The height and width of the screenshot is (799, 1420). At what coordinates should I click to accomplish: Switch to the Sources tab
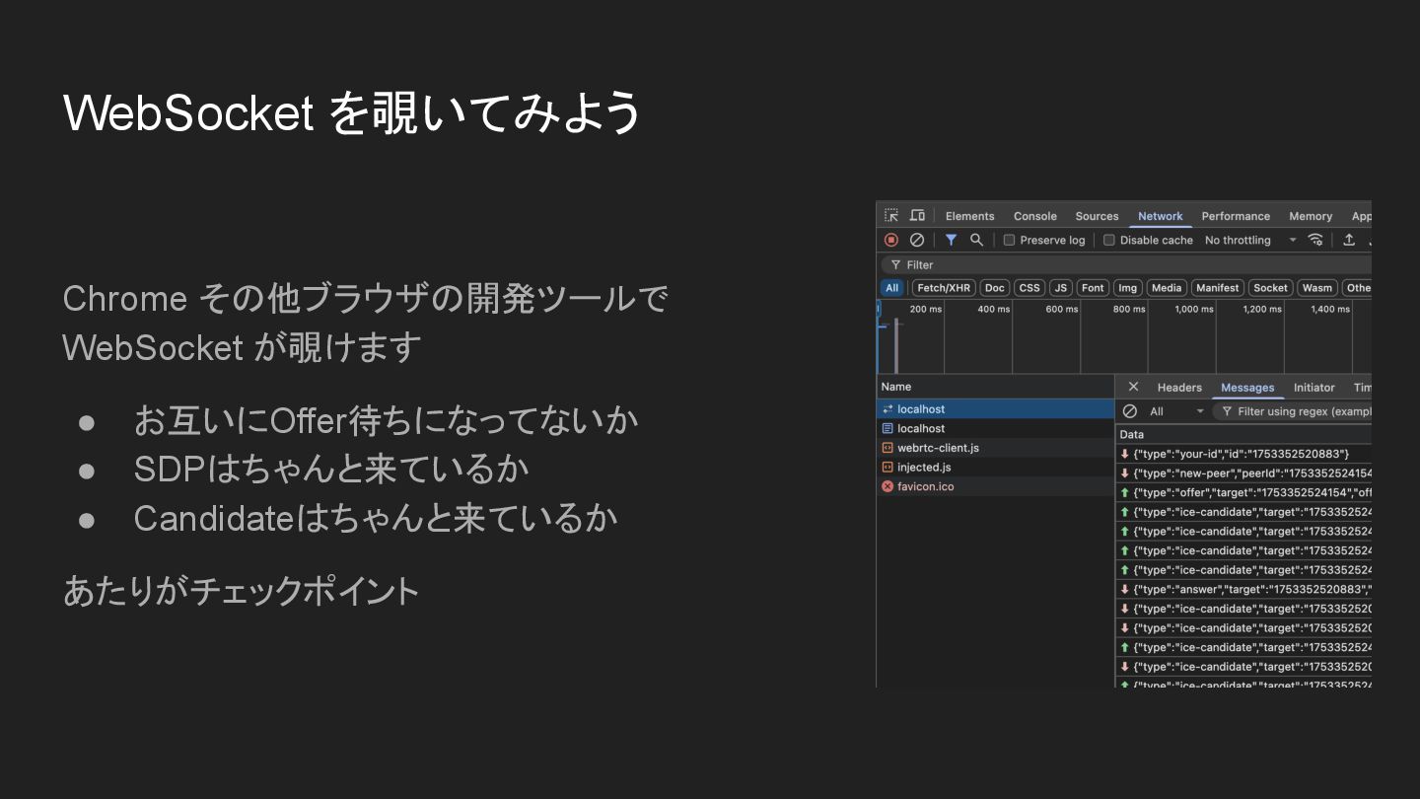[1097, 216]
